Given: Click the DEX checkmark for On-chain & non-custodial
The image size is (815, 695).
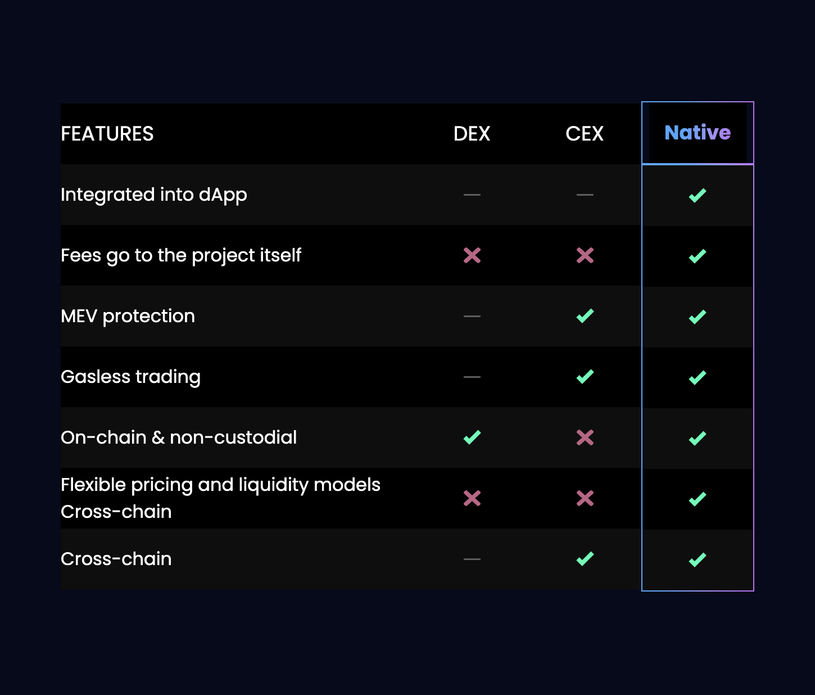Looking at the screenshot, I should click(472, 437).
